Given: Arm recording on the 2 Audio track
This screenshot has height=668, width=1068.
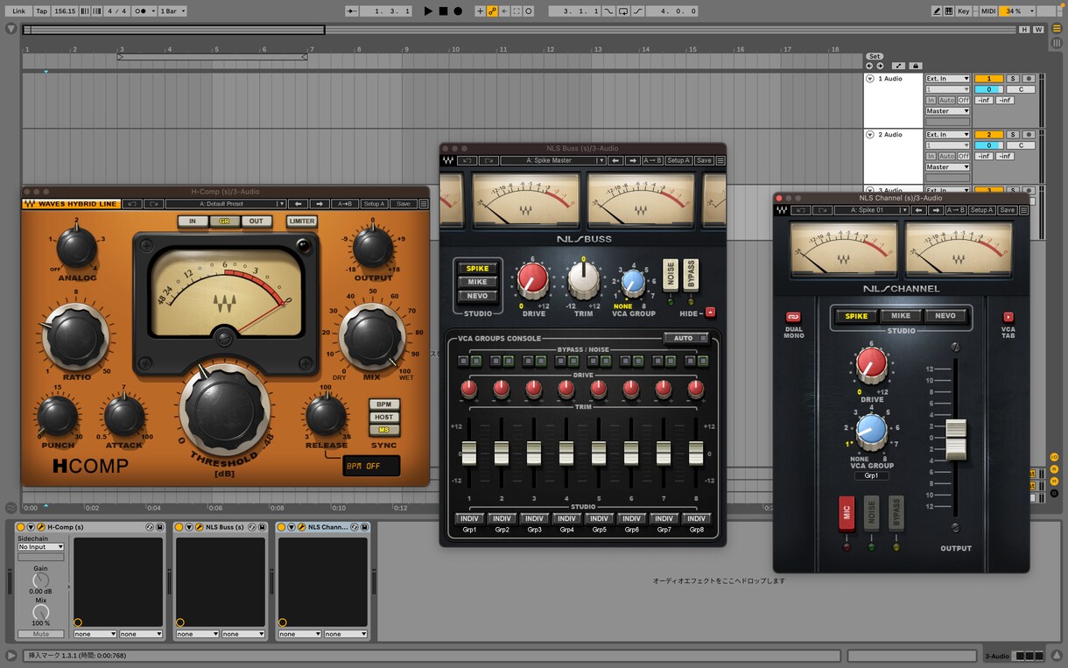Looking at the screenshot, I should point(1029,135).
